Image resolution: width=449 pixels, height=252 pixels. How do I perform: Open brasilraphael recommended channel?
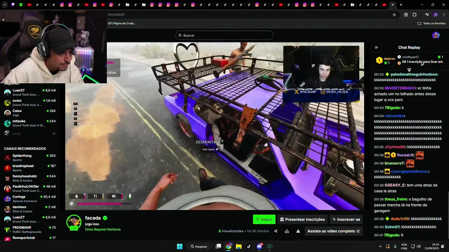pyautogui.click(x=30, y=168)
